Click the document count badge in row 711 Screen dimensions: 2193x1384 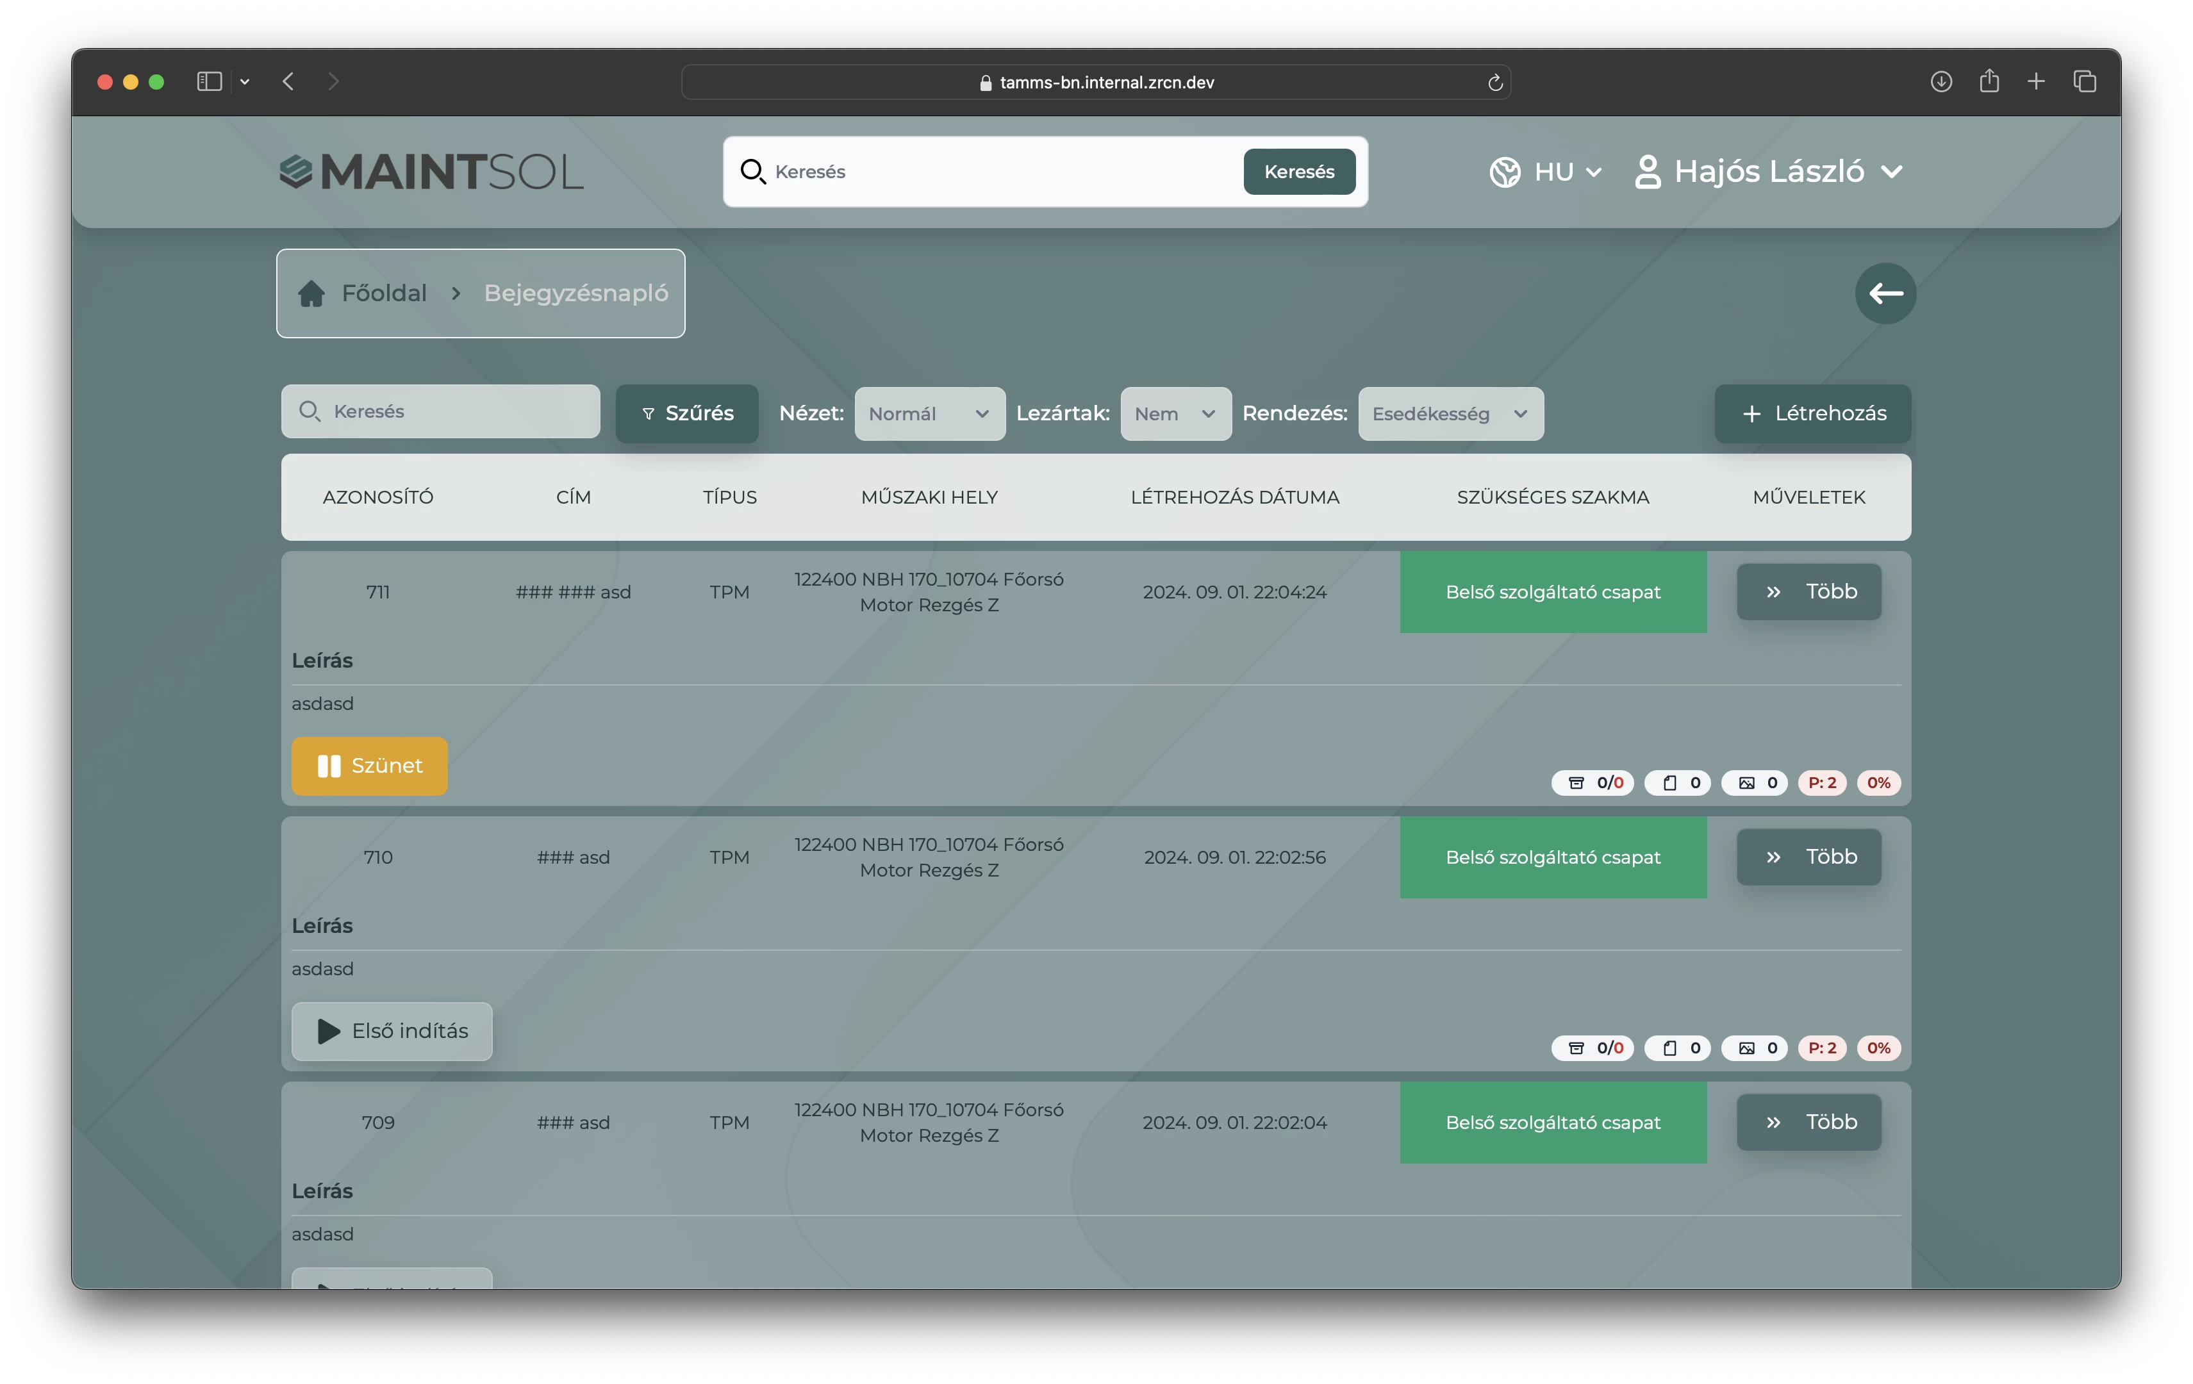[x=1678, y=782]
